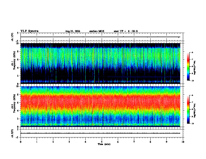The image size is (206, 159).
Task: Click the Time (min) axis label
Action: click(104, 144)
